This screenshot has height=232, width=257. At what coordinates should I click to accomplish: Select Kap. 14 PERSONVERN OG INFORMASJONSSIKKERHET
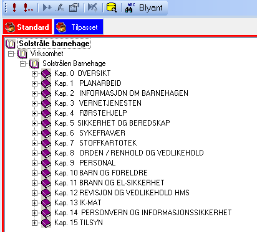pos(143,213)
